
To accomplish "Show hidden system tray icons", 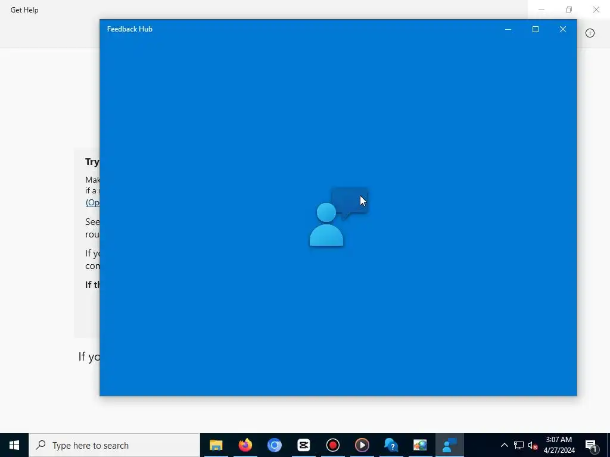I will [x=504, y=445].
